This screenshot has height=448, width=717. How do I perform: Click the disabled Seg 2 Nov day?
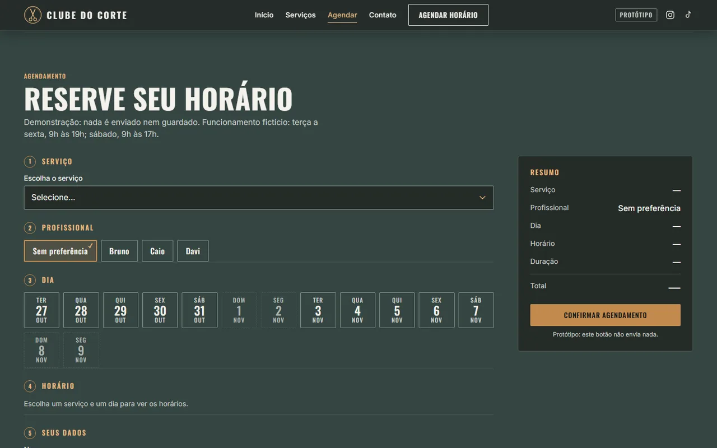(x=278, y=310)
